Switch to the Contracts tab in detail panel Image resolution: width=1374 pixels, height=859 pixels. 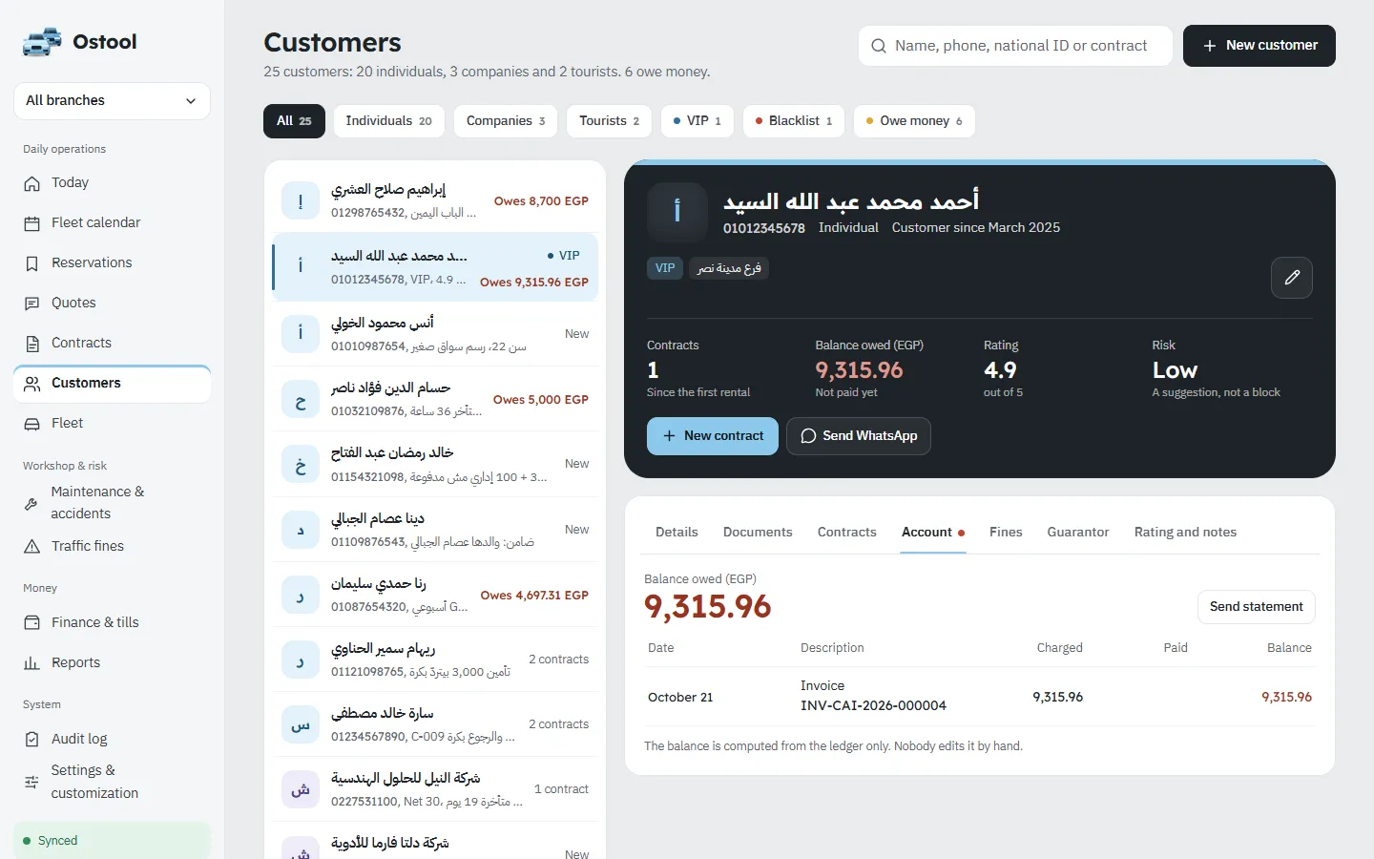tap(846, 533)
